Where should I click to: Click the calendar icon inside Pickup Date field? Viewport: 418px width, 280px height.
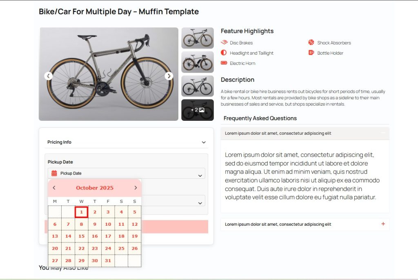53,173
